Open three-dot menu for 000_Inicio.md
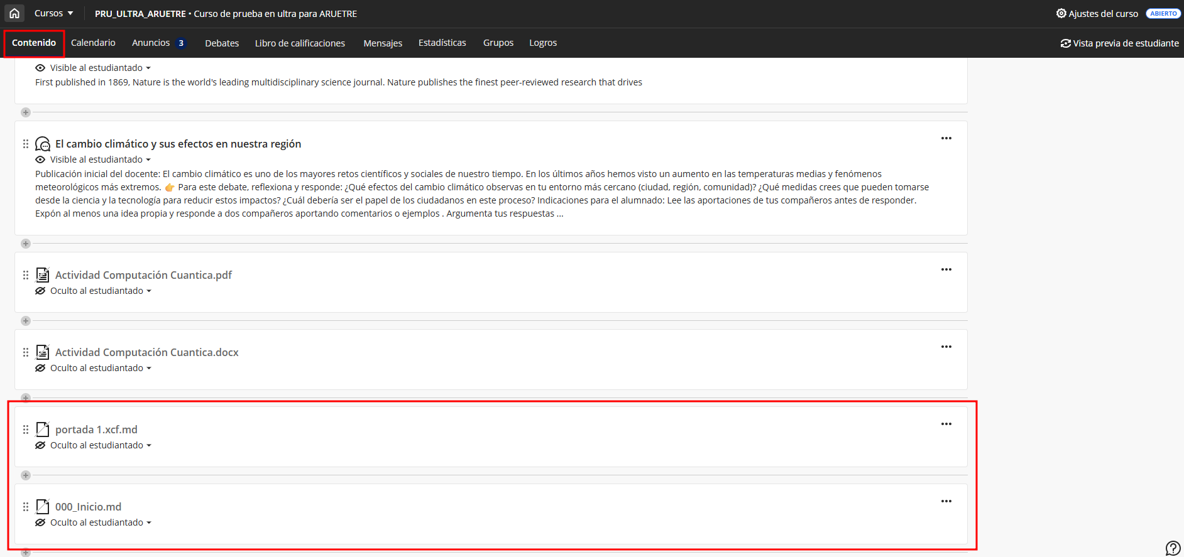1184x557 pixels. click(x=946, y=501)
